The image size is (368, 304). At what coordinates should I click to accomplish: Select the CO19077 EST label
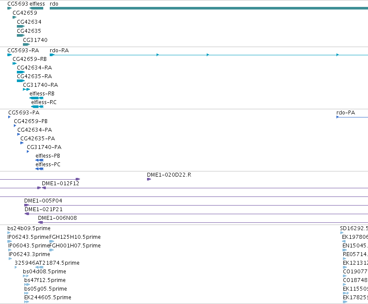point(355,272)
